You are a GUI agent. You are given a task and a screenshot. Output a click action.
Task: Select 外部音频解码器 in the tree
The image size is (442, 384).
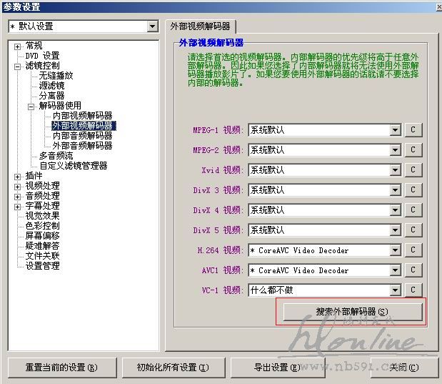82,146
